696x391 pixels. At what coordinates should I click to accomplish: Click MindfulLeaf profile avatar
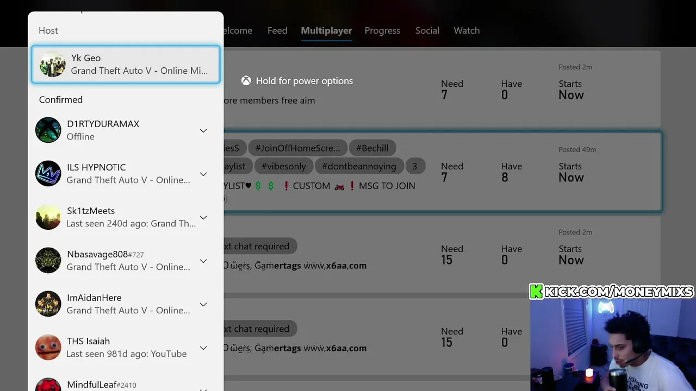pyautogui.click(x=48, y=385)
